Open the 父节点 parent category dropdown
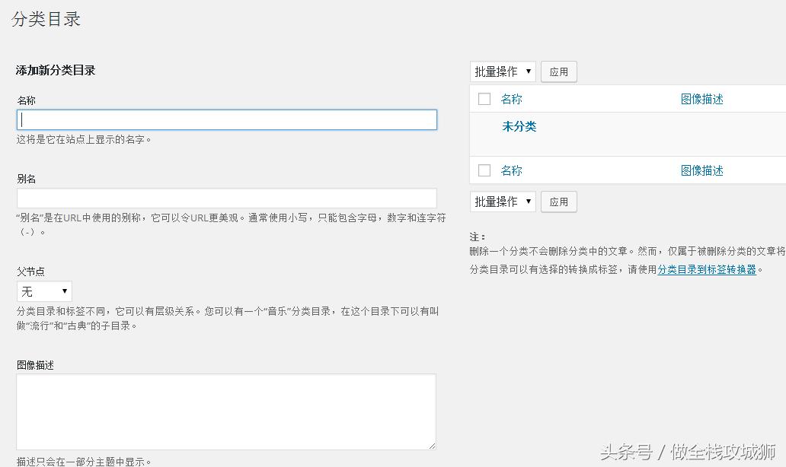The image size is (786, 467). [43, 291]
